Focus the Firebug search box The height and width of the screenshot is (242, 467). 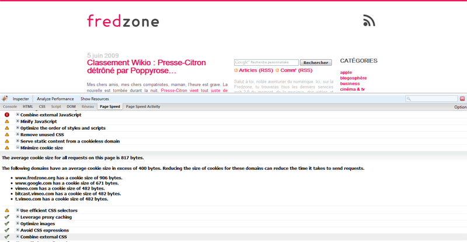point(431,98)
